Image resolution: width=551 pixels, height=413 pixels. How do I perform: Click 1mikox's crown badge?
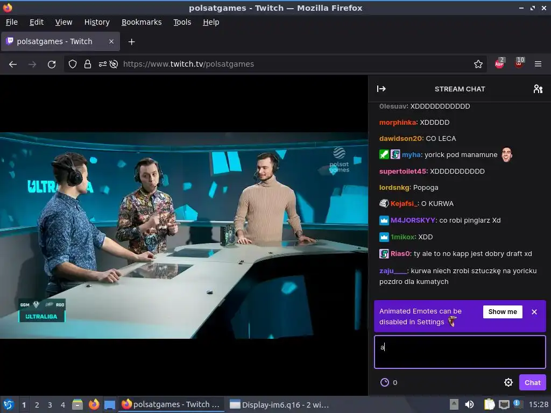[x=384, y=237]
